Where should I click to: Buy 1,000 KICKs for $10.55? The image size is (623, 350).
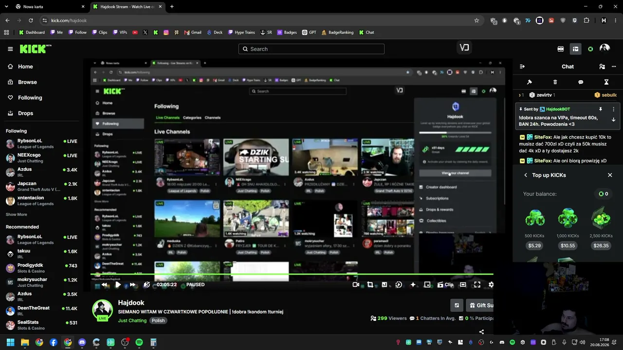point(568,245)
